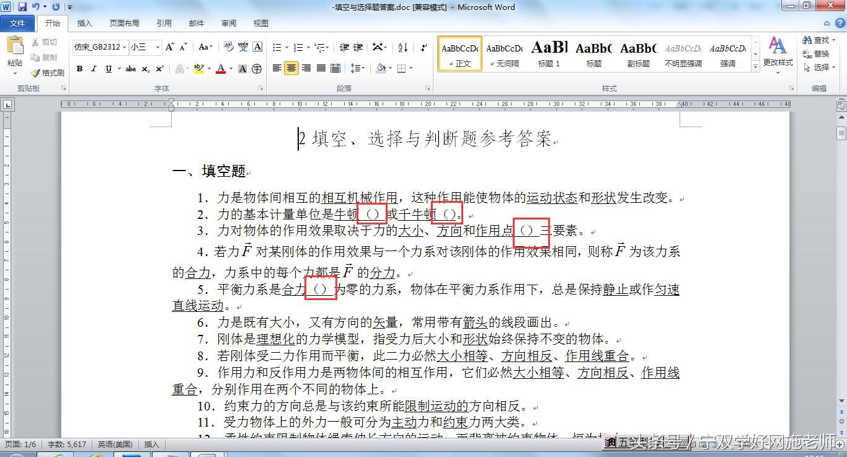Click the Change Styles (更改样式) button

tap(778, 55)
